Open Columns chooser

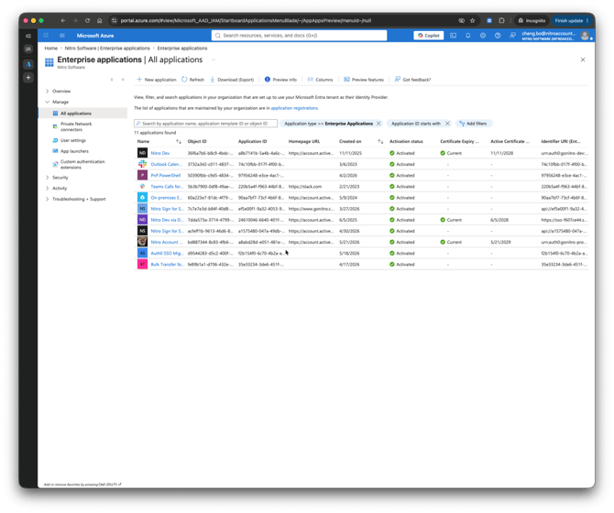click(321, 80)
